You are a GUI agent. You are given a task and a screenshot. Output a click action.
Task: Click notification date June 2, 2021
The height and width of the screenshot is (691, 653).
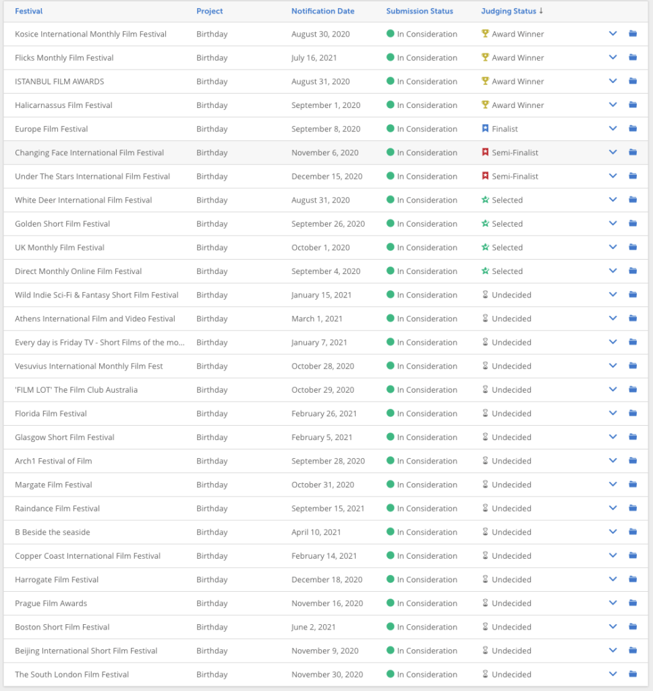click(x=313, y=627)
